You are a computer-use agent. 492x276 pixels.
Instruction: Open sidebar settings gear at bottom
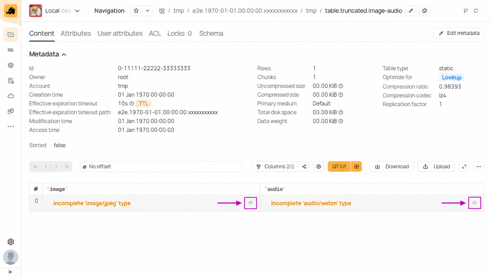point(11,242)
